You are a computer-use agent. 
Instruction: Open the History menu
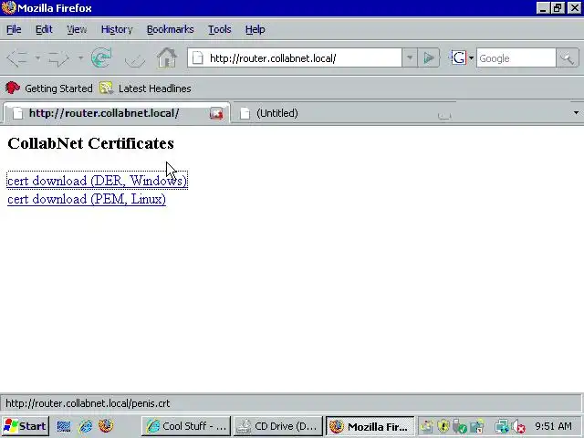pyautogui.click(x=117, y=29)
